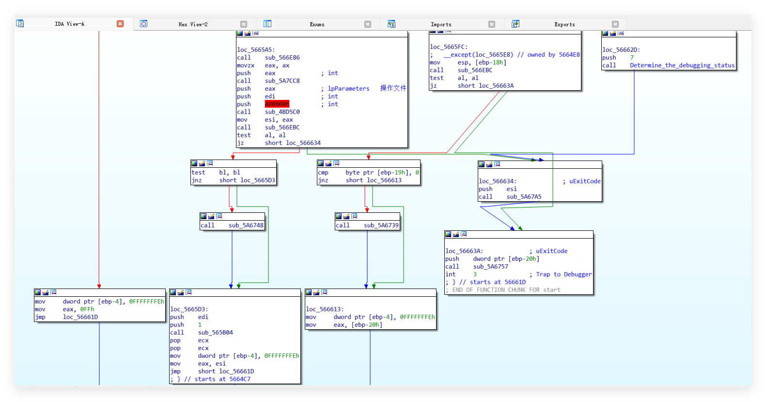The image size is (766, 402).
Task: Click the edit pencil icon on the loc_5665D3 node
Action: click(x=181, y=292)
